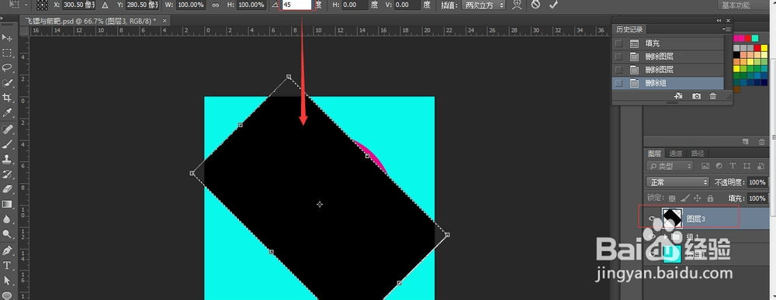Hide 图层3 with its eye icon

point(653,219)
